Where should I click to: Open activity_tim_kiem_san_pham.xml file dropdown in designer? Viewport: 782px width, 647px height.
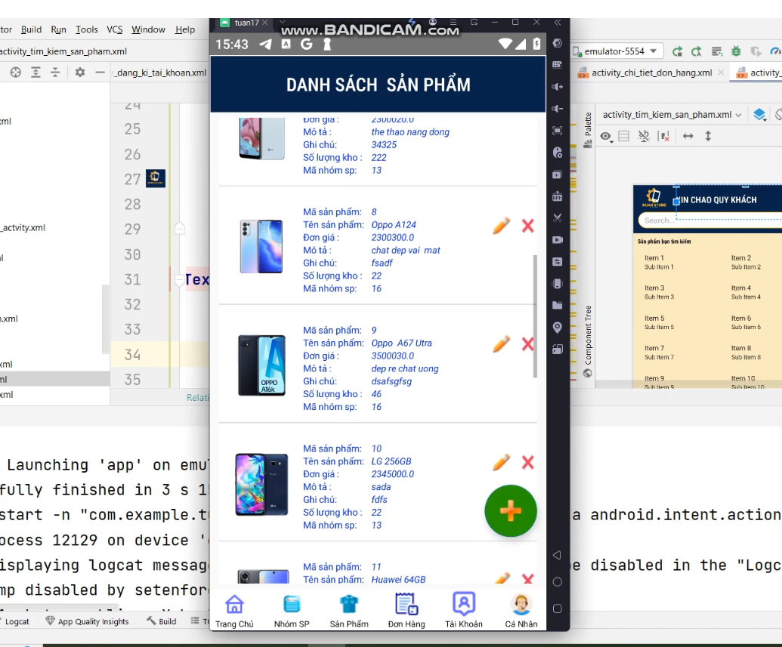[672, 115]
